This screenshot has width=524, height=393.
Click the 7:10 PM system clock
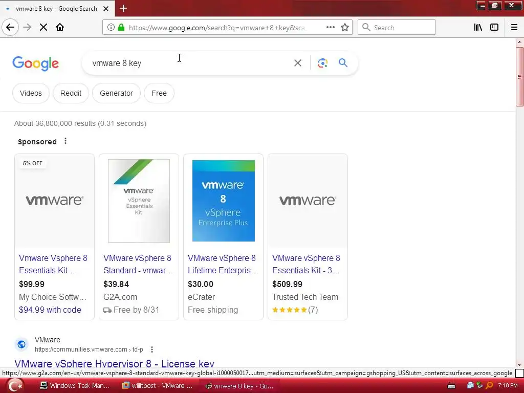508,386
